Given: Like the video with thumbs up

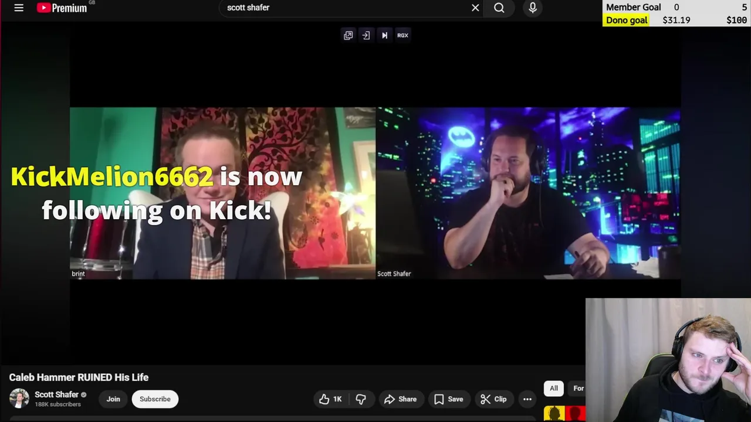Looking at the screenshot, I should coord(330,399).
